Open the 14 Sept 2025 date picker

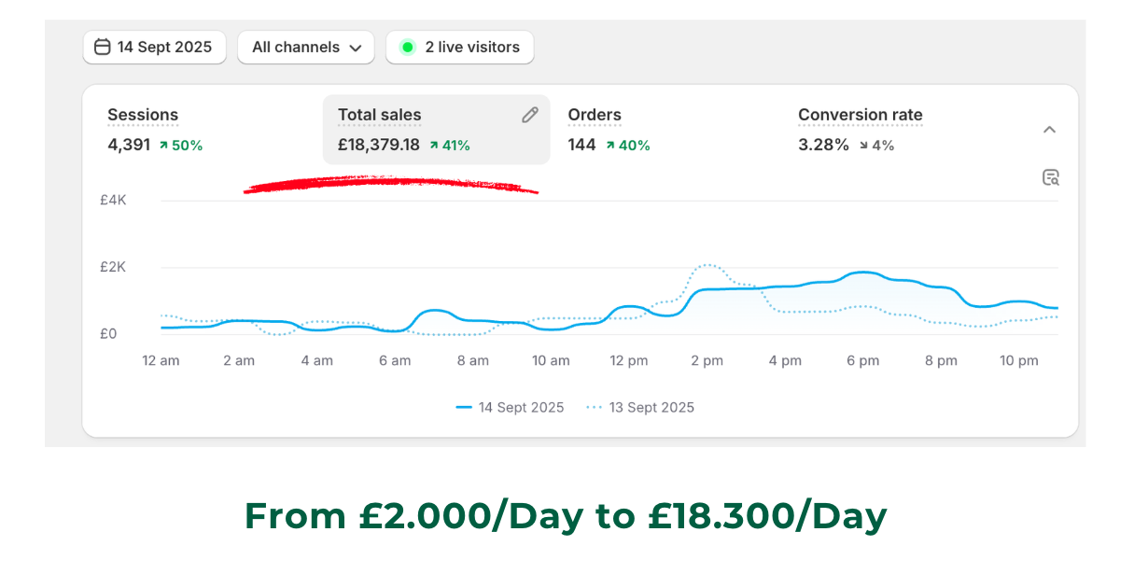click(155, 47)
